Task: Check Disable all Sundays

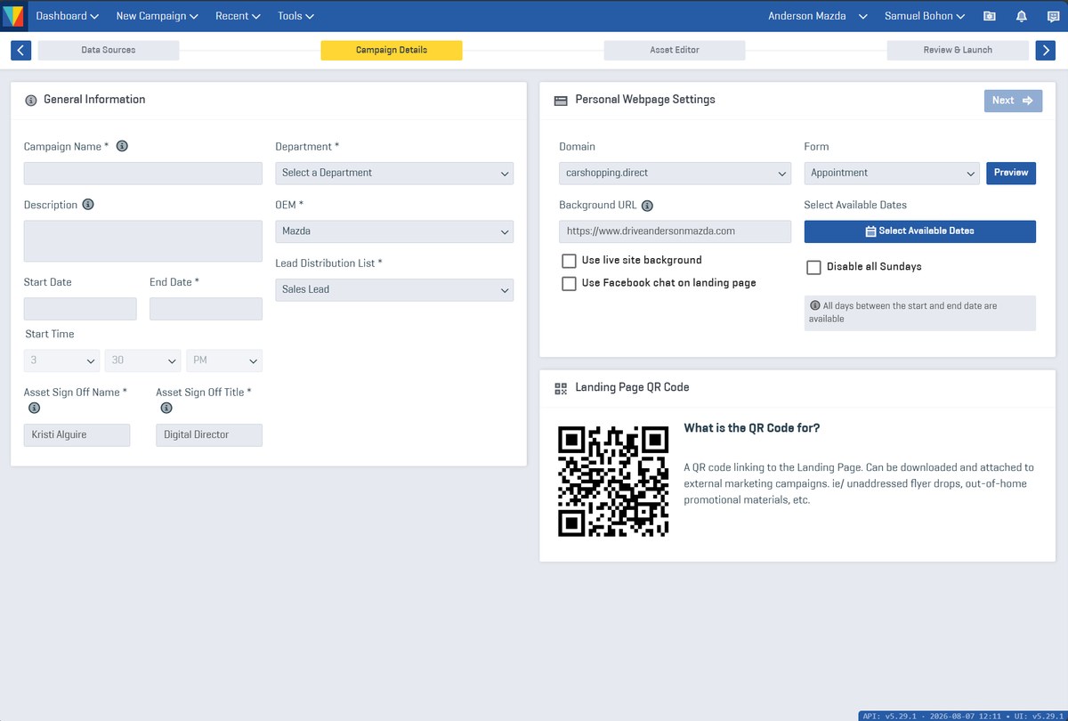Action: pyautogui.click(x=813, y=267)
